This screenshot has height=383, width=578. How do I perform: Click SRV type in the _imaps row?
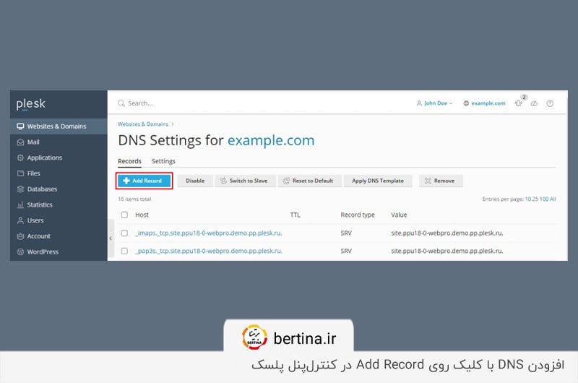click(x=346, y=233)
